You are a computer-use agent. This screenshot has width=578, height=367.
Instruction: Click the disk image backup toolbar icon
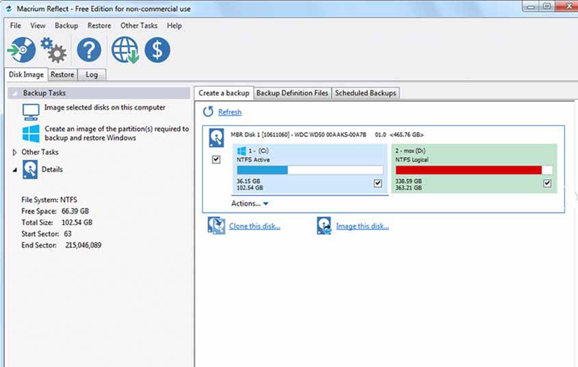click(22, 49)
